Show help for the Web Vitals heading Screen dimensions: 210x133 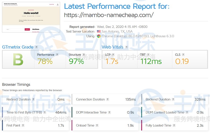[127, 47]
